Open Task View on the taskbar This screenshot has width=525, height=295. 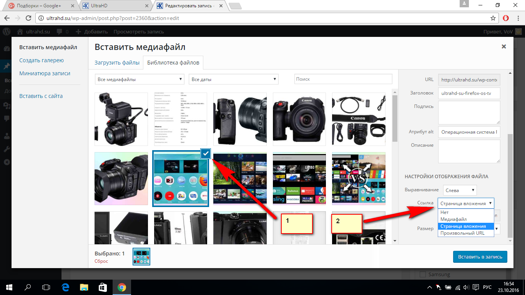click(46, 287)
